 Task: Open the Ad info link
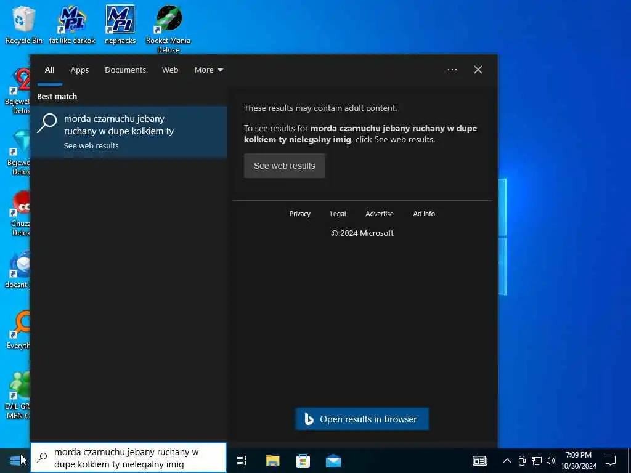(x=424, y=214)
